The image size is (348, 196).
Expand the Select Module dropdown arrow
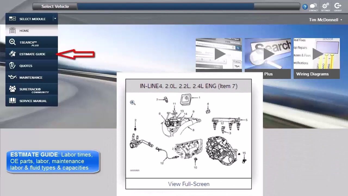click(55, 19)
